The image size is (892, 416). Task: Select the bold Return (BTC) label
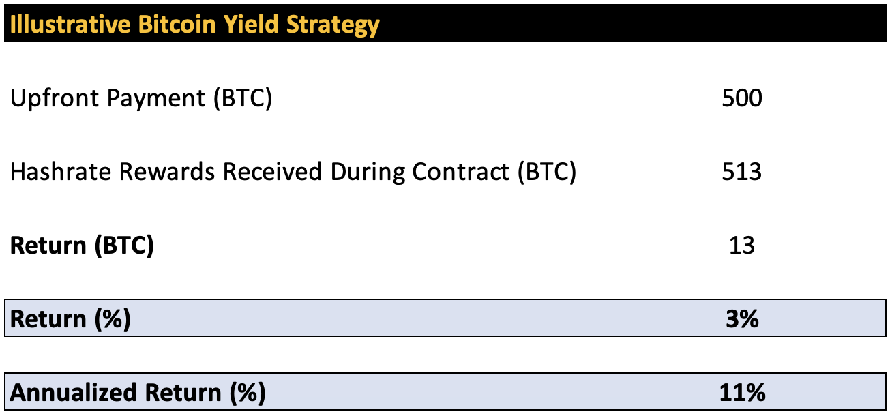pos(82,246)
